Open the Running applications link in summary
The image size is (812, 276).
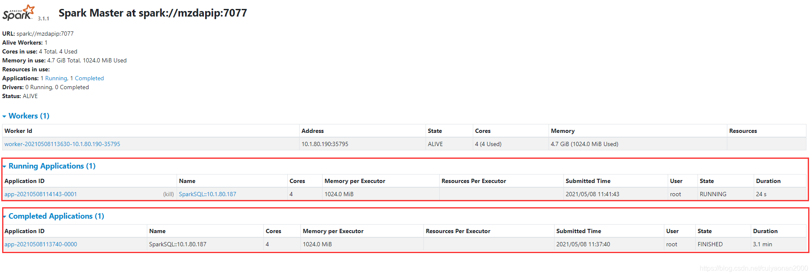(56, 78)
